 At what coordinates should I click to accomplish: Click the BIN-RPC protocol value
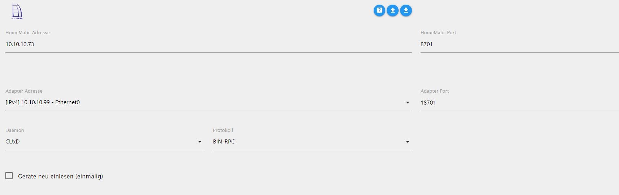click(224, 142)
